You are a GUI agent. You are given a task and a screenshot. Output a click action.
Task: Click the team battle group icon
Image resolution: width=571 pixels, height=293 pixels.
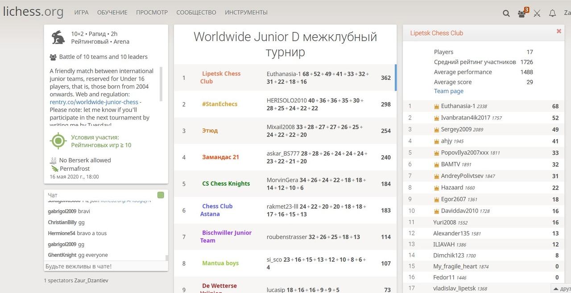click(53, 57)
